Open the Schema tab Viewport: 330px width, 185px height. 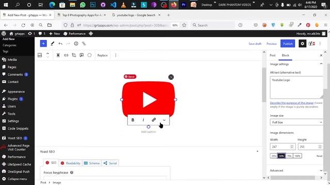(92, 163)
